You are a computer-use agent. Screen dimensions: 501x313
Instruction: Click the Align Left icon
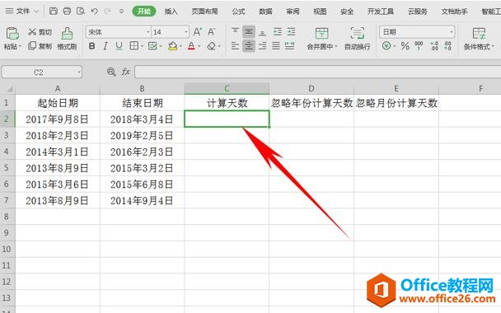point(235,46)
